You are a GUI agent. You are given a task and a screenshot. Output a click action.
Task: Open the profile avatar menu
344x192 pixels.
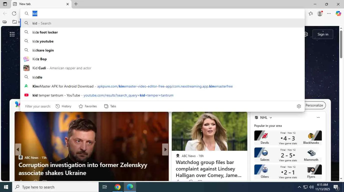(x=320, y=13)
